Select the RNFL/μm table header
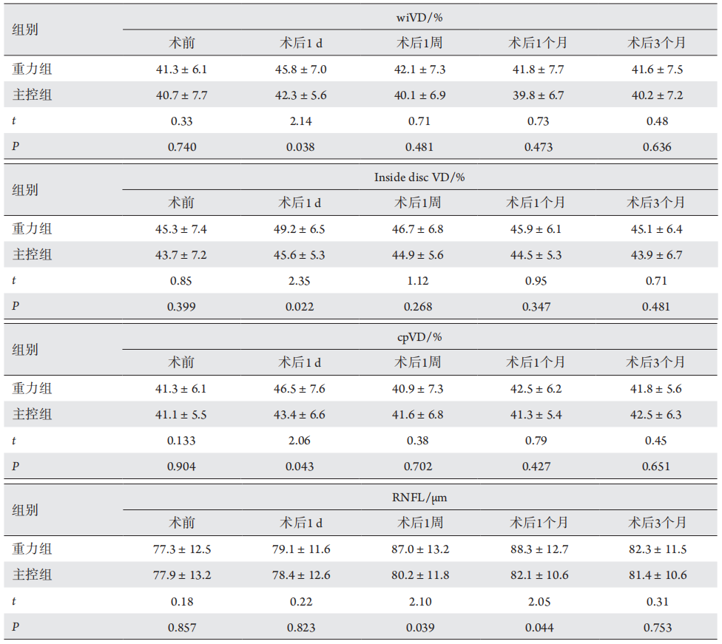The width and height of the screenshot is (722, 644). coord(419,498)
